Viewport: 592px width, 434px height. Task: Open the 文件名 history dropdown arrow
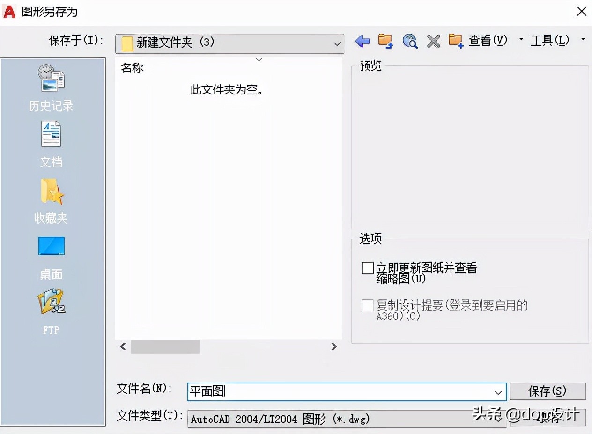[498, 392]
